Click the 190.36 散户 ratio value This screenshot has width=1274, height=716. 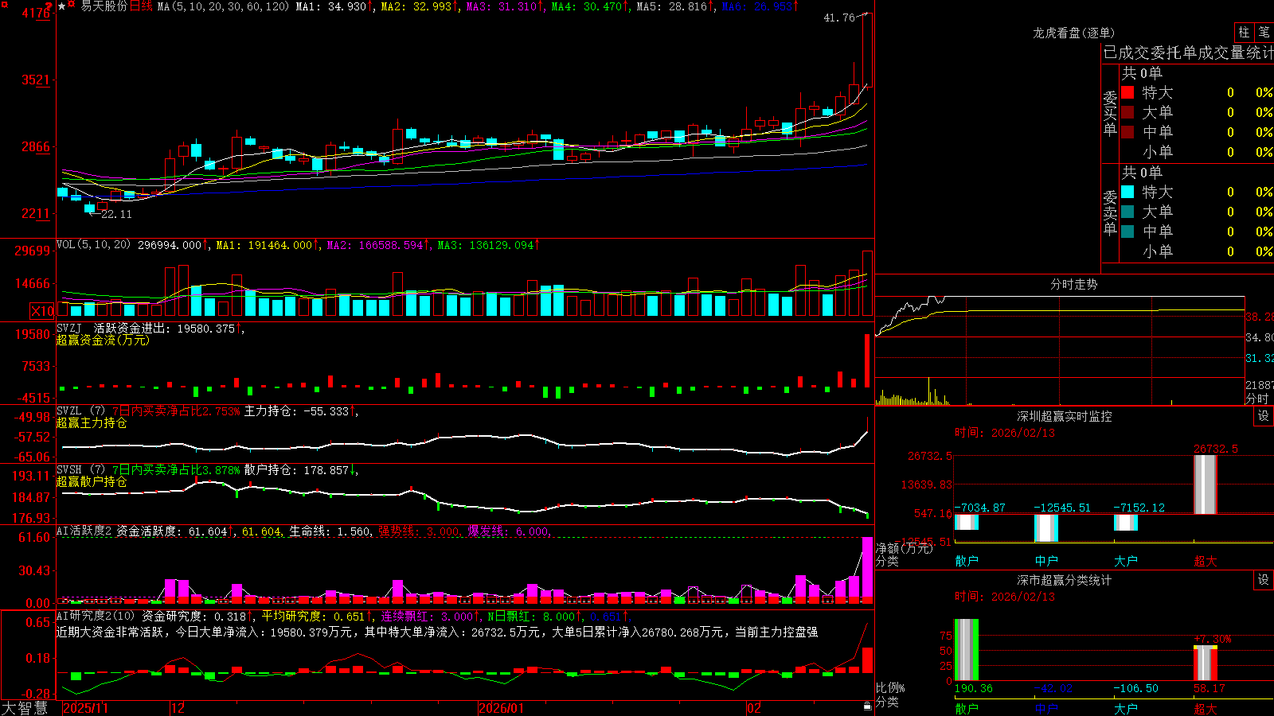pyautogui.click(x=974, y=688)
